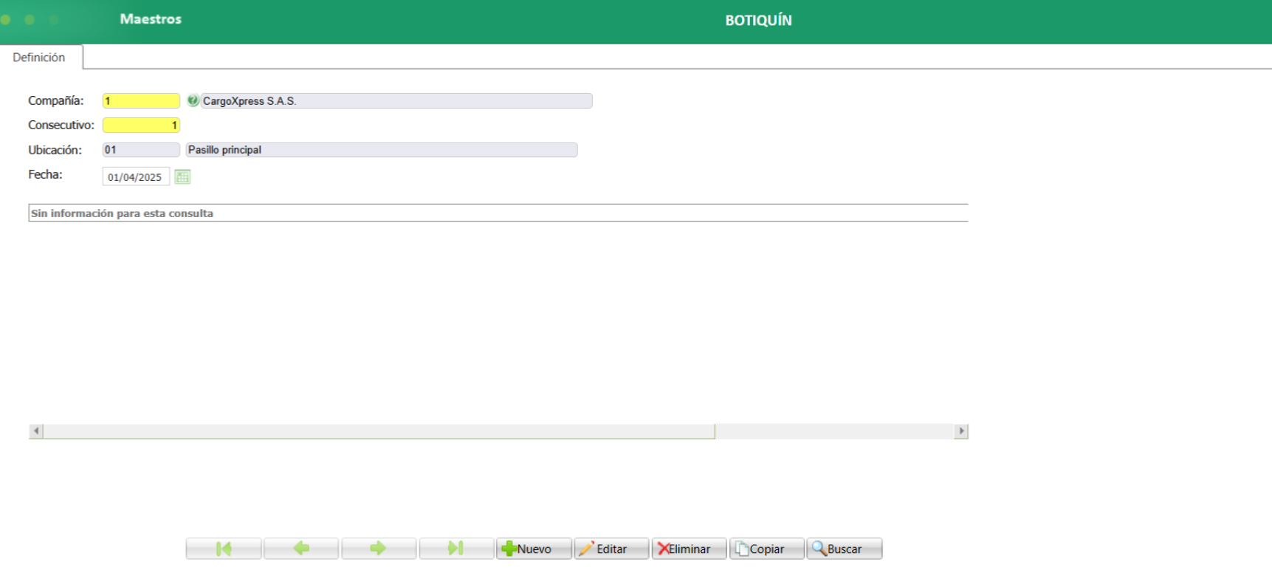Image resolution: width=1272 pixels, height=570 pixels.
Task: Click the Consecutivo label
Action: [x=61, y=125]
